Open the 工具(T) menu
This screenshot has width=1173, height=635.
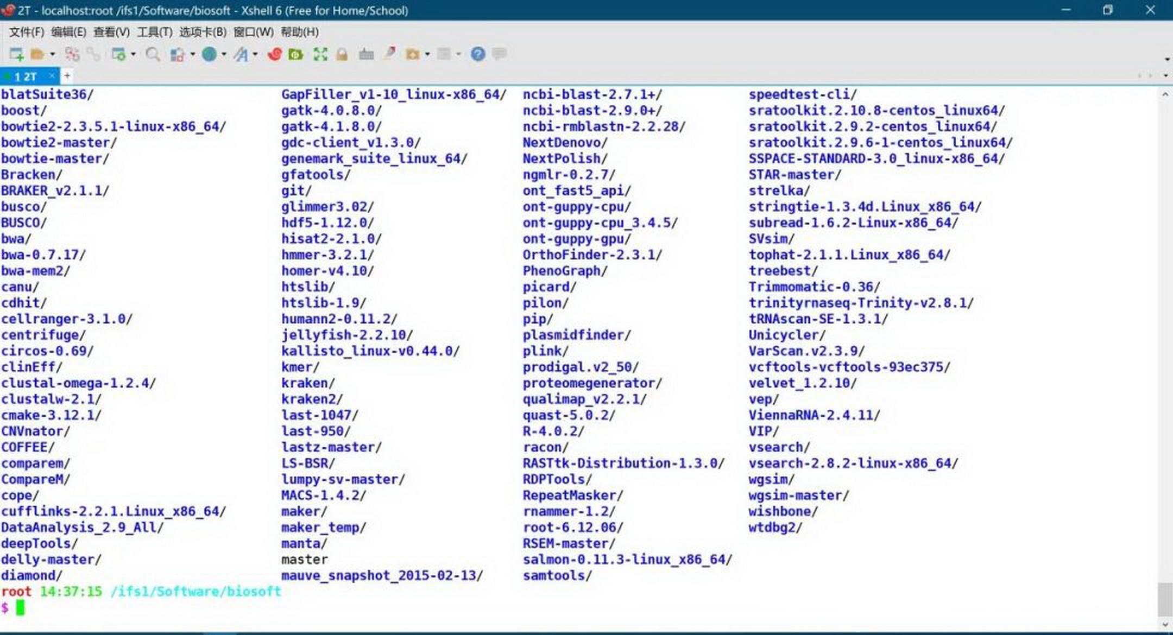[x=154, y=32]
